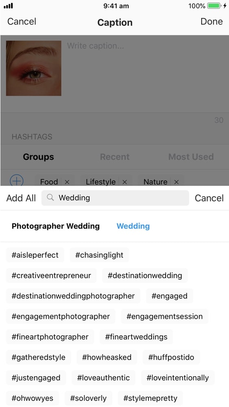Click the Wedding search field
Image resolution: width=229 pixels, height=407 pixels.
pos(115,198)
